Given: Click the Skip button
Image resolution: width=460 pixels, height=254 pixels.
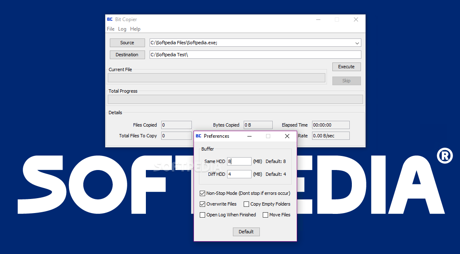Looking at the screenshot, I should (x=346, y=81).
